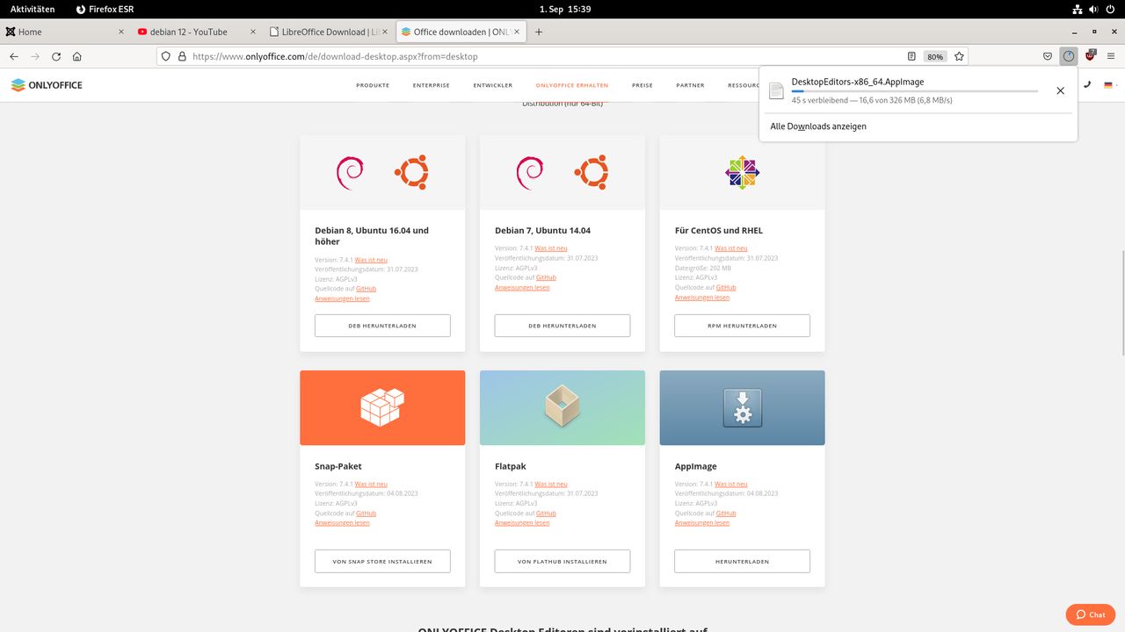Click RPM HERUNTERLADEN button
The width and height of the screenshot is (1125, 632).
[x=743, y=326]
